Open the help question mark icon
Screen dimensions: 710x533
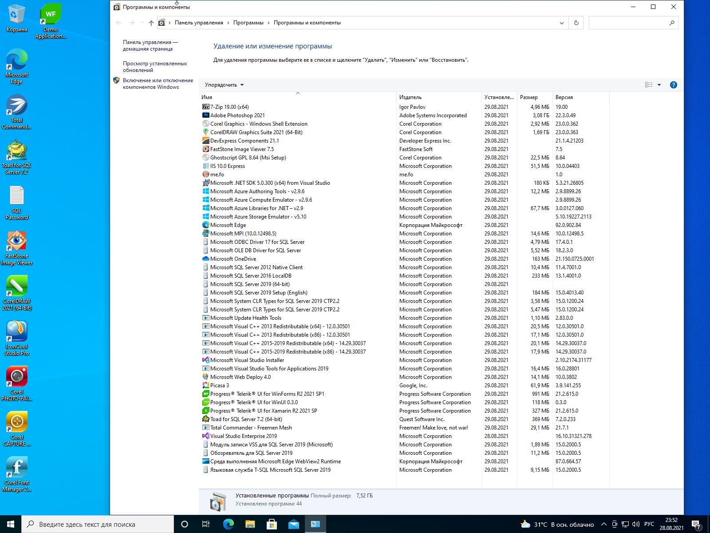tap(673, 85)
